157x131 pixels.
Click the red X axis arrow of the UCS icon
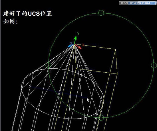(x=78, y=47)
